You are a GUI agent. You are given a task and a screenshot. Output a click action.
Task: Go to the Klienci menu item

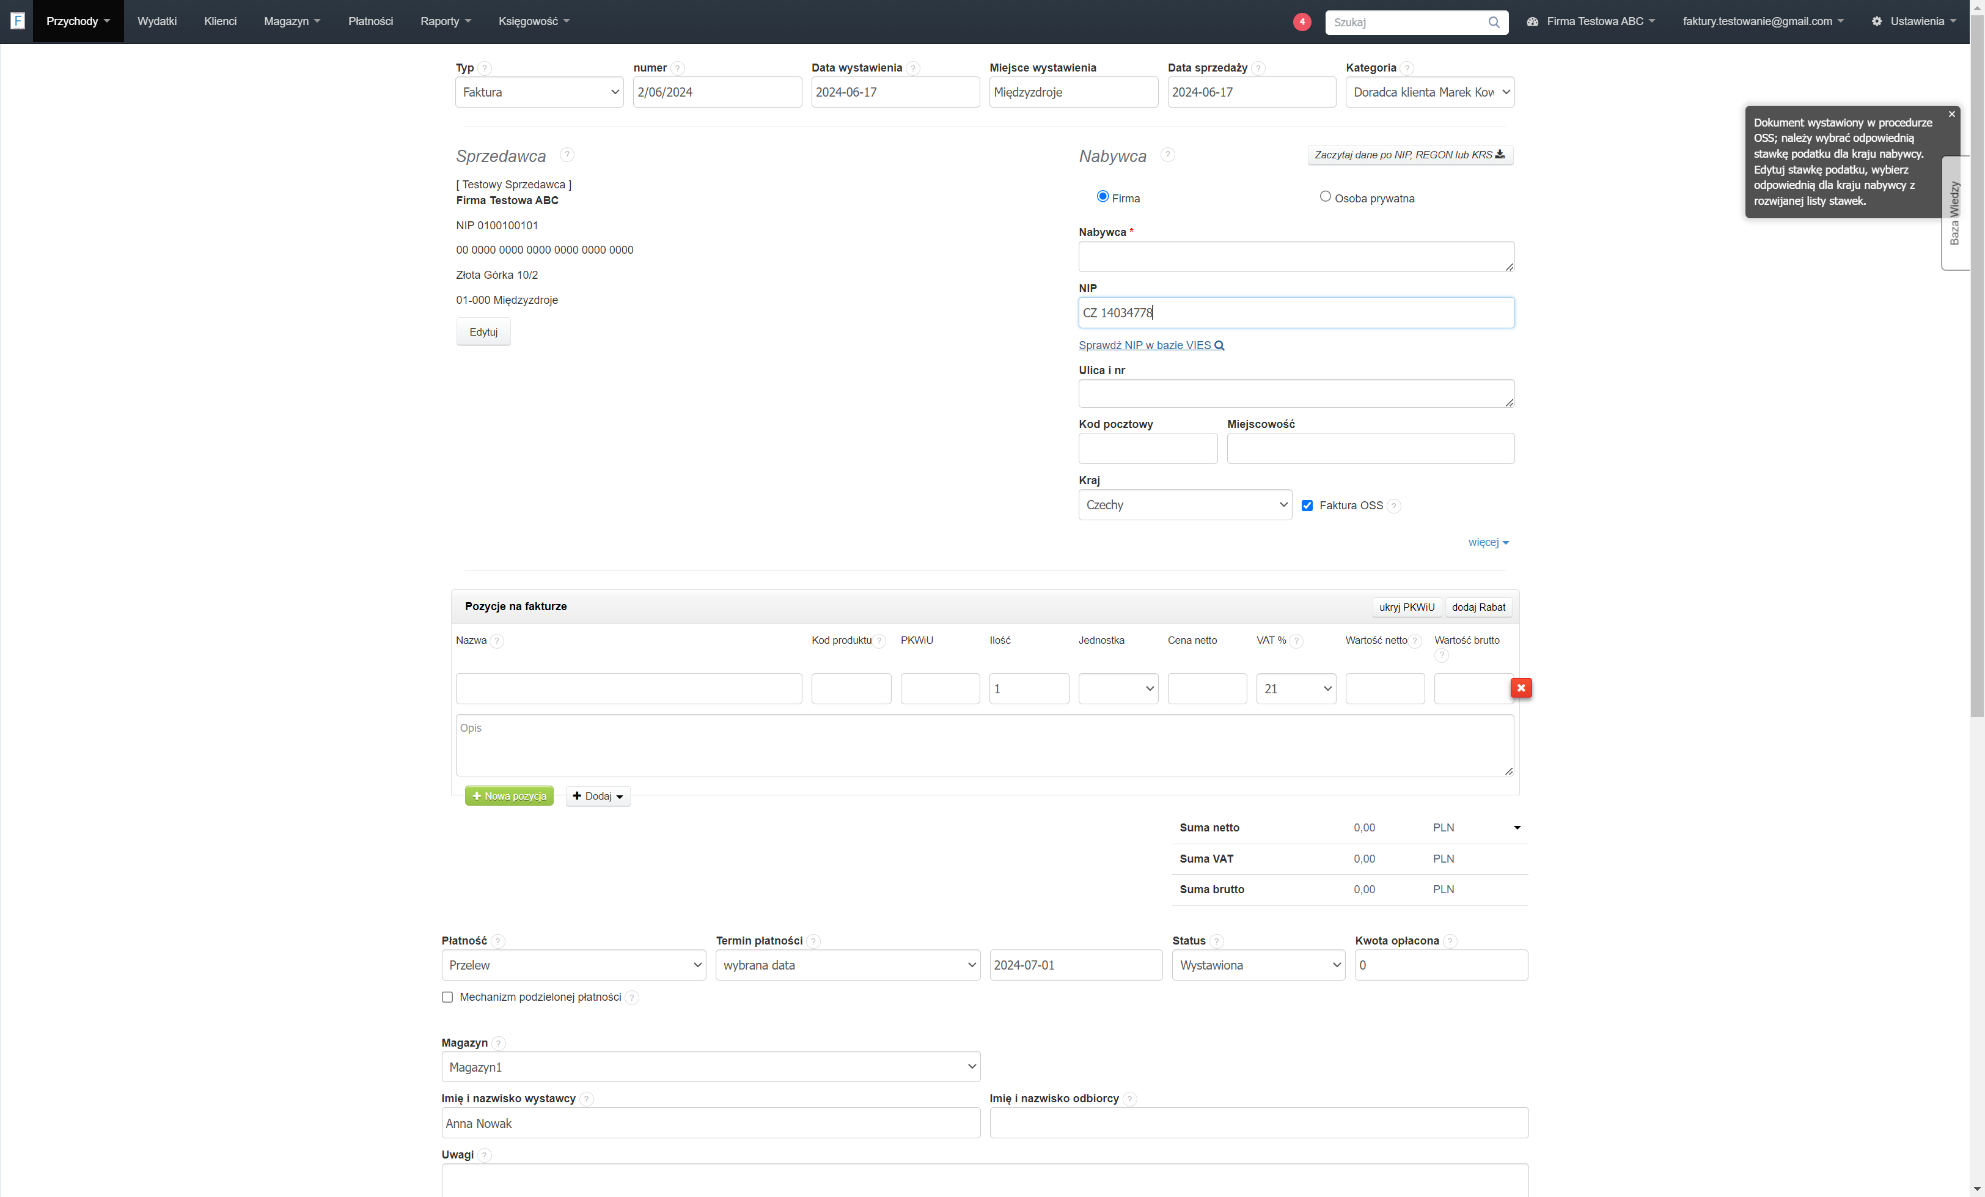pos(220,21)
